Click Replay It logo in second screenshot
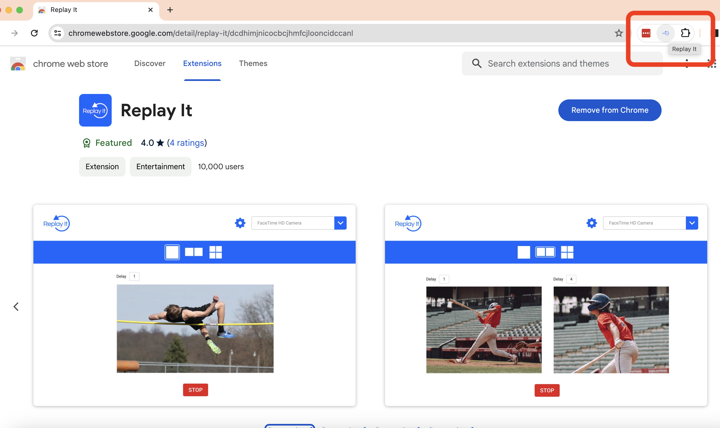Screen dimensions: 720x428 (408, 223)
